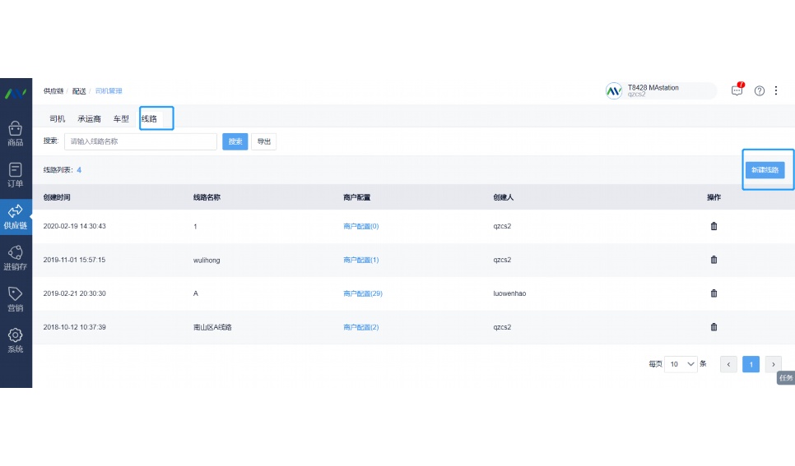Expand the per-page count dropdown
The width and height of the screenshot is (795, 466).
pos(681,364)
